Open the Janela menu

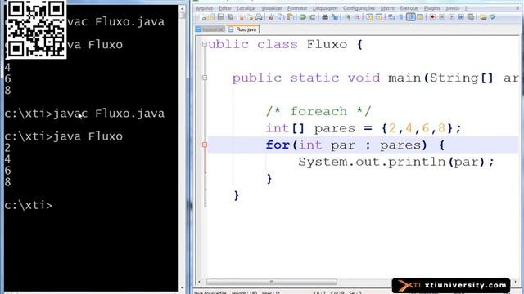click(x=453, y=8)
